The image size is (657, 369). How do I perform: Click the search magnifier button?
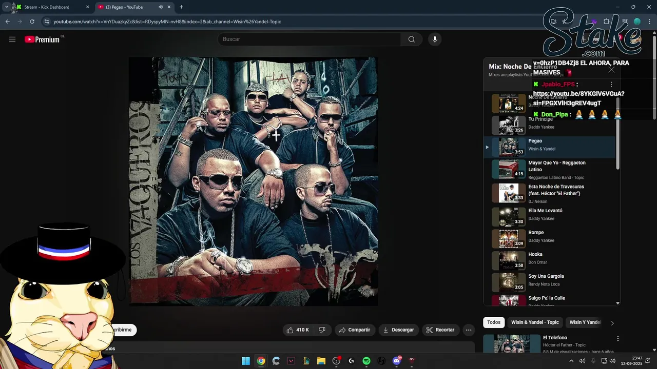pos(412,39)
